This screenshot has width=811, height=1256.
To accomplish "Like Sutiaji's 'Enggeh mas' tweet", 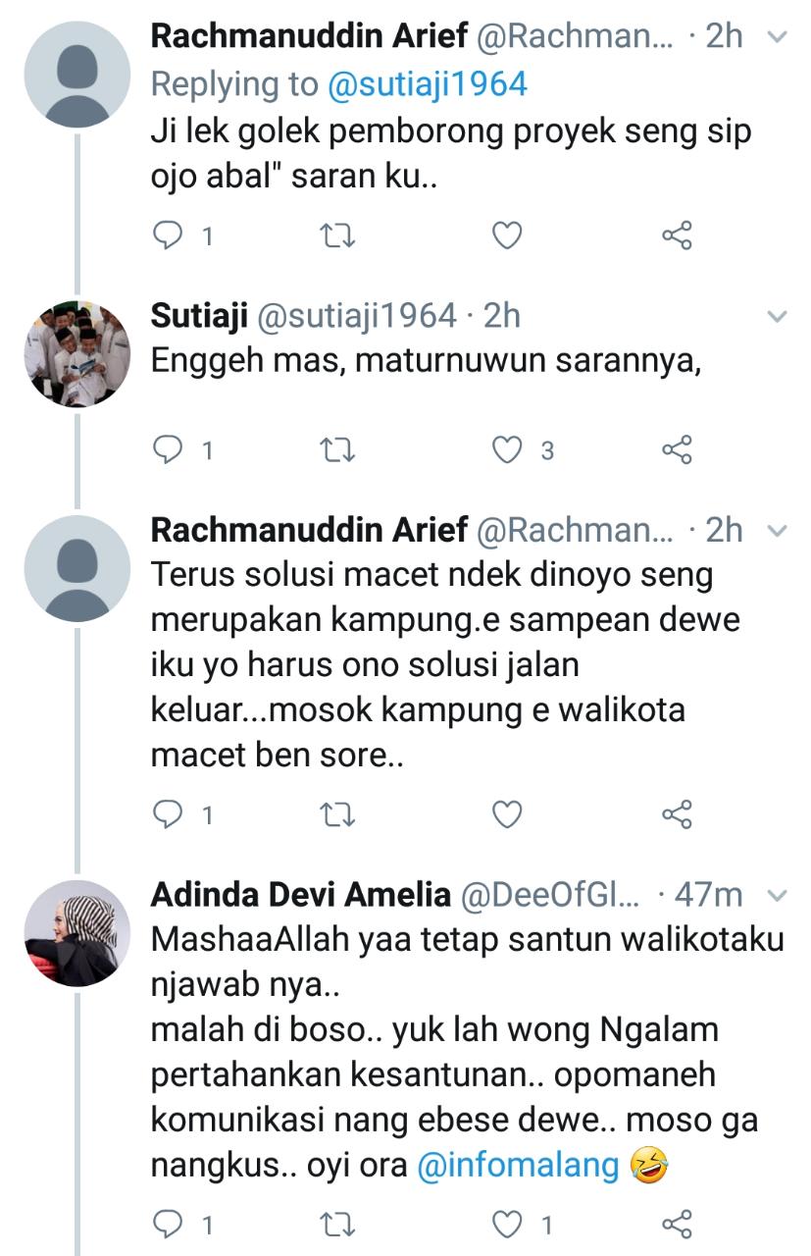I will point(507,450).
